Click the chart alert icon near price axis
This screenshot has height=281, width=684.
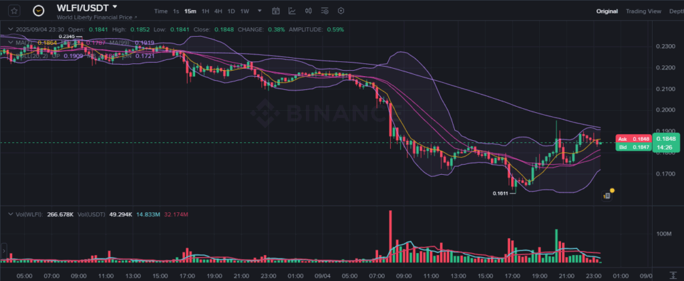pos(607,195)
